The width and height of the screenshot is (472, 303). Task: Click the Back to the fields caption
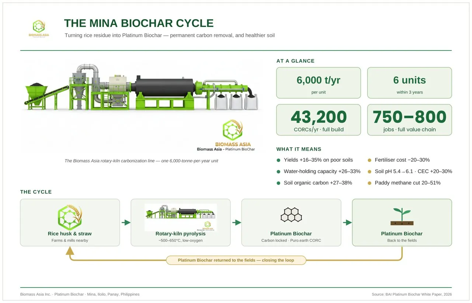coord(402,240)
